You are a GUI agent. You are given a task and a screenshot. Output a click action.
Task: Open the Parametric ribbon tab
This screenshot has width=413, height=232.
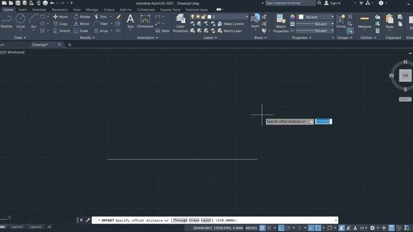[x=60, y=10]
